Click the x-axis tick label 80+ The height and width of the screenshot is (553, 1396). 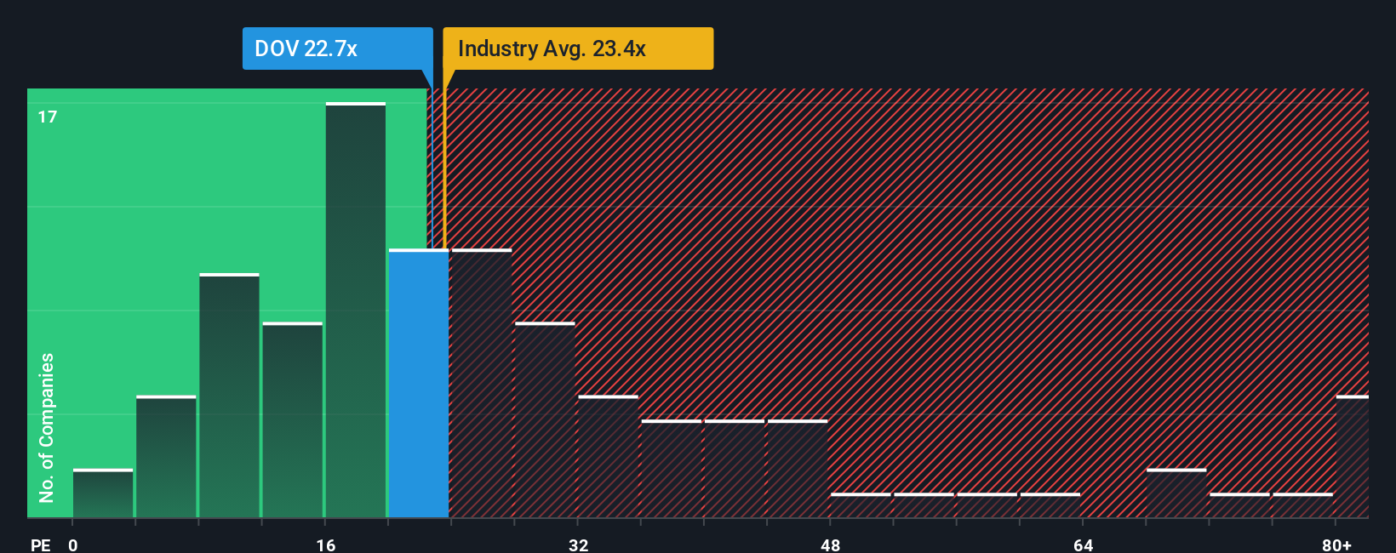click(1336, 544)
